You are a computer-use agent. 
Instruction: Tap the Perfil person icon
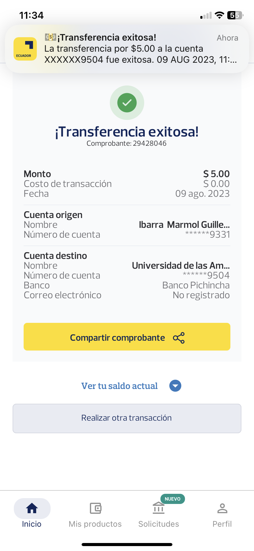[222, 509]
